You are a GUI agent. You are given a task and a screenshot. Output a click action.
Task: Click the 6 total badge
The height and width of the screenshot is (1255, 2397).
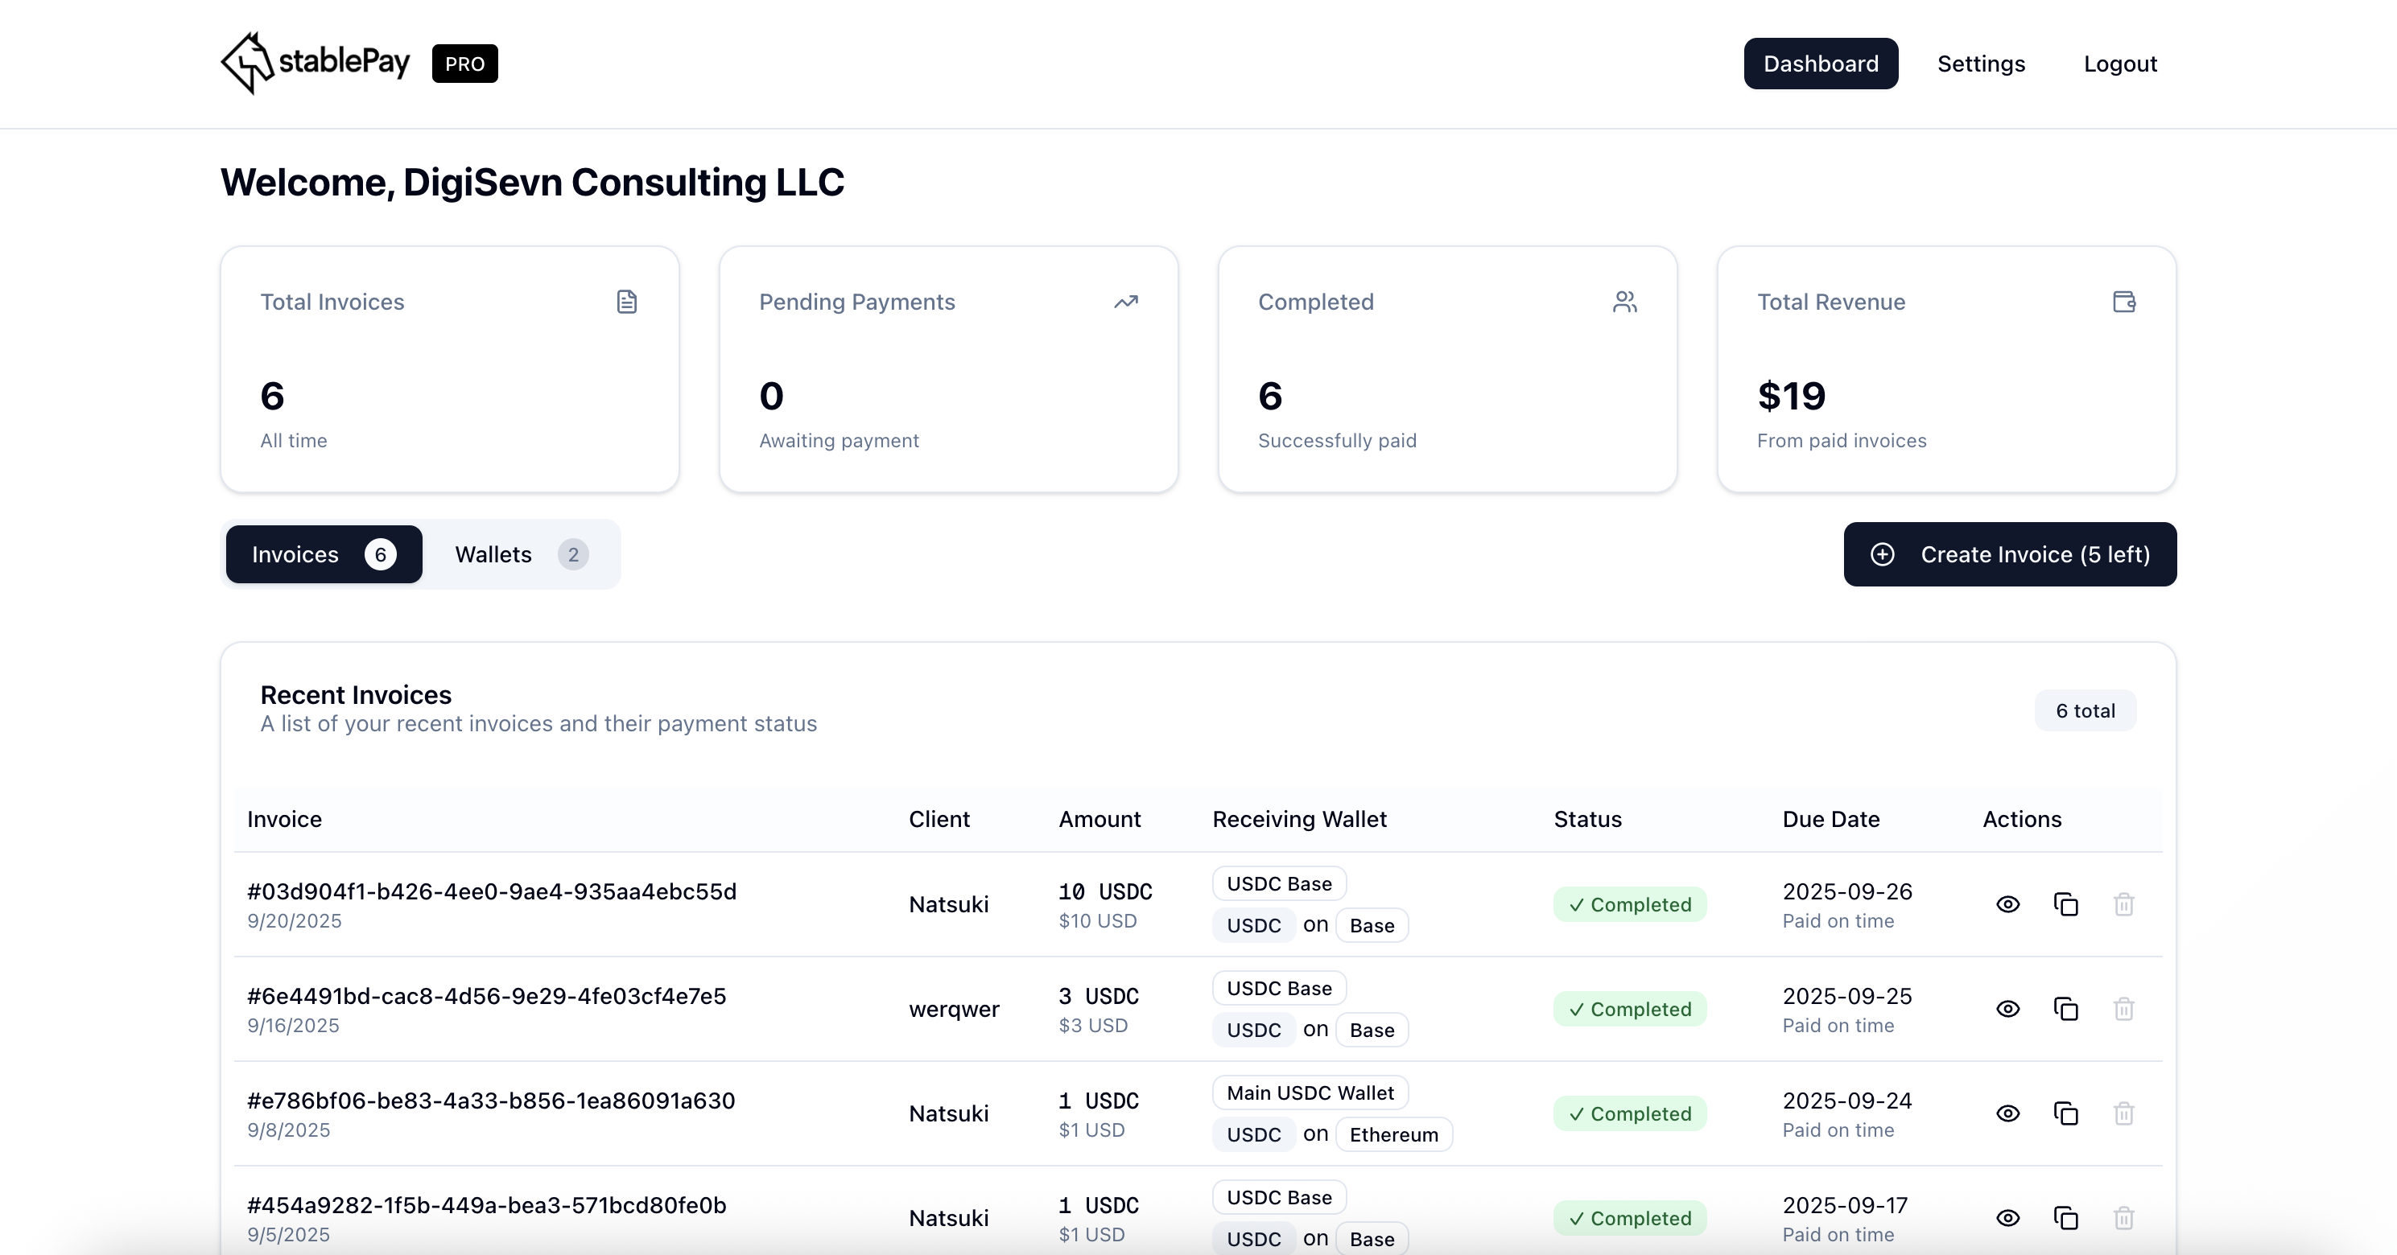tap(2085, 710)
